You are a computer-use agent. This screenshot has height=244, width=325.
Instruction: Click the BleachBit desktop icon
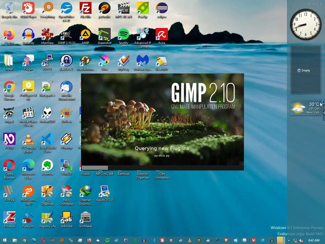point(162,63)
